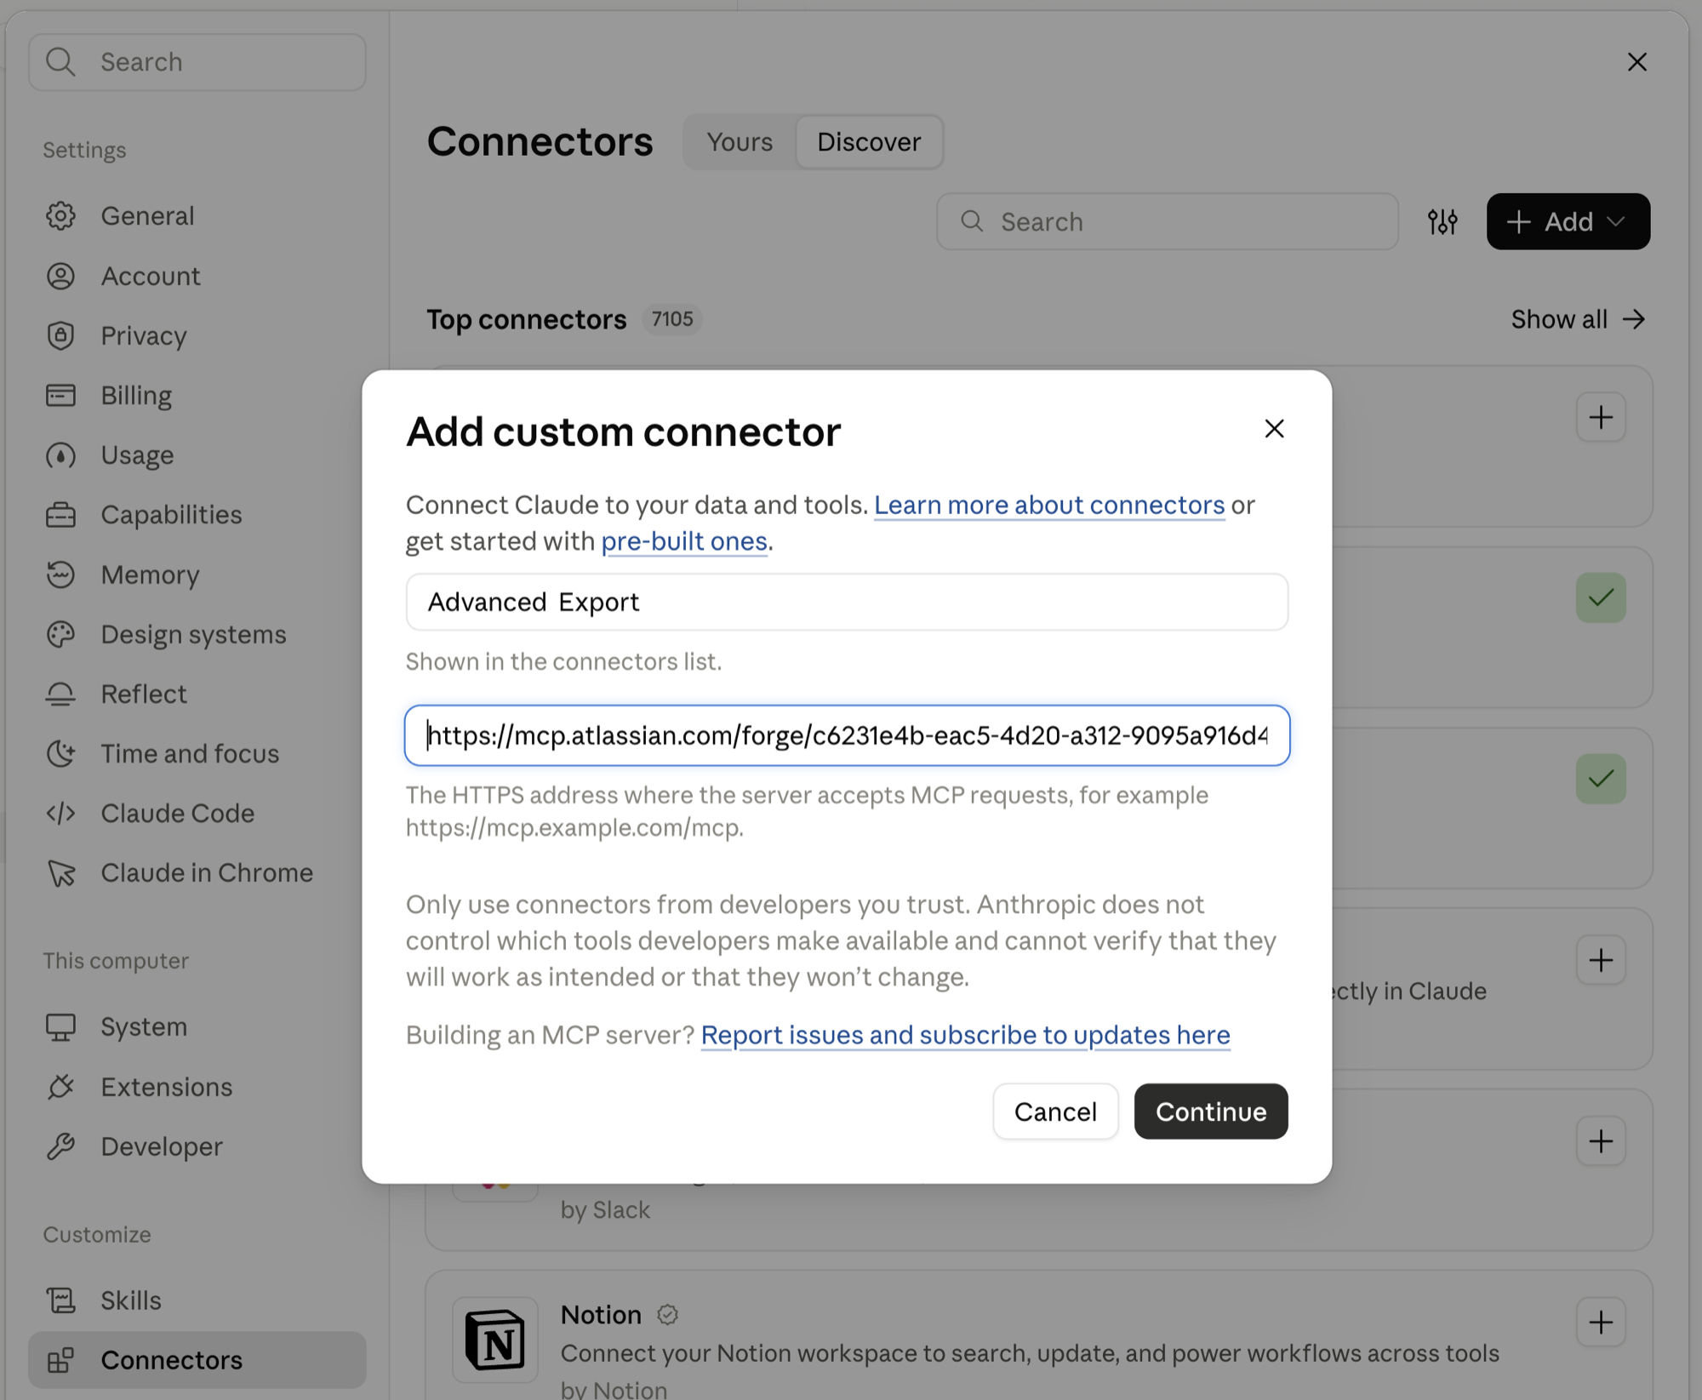Image resolution: width=1702 pixels, height=1400 pixels.
Task: Select the Discover tab
Action: click(869, 142)
